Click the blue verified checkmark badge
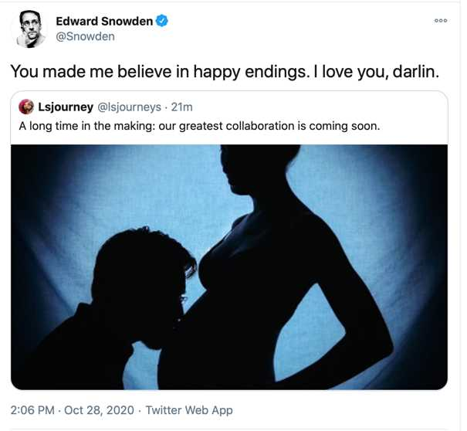This screenshot has width=467, height=431. (x=162, y=21)
